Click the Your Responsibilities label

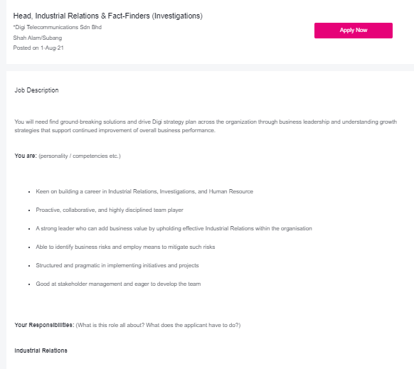[x=44, y=325]
